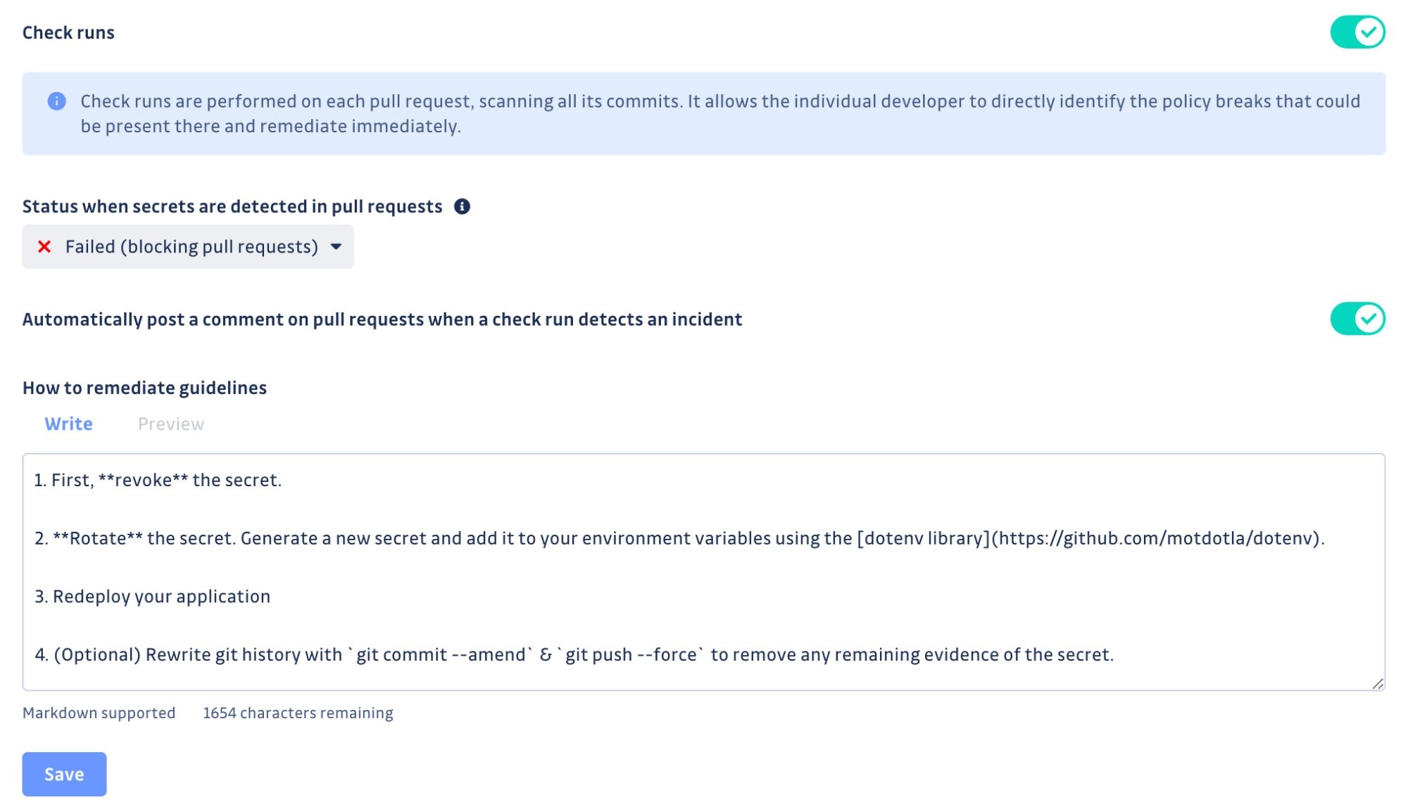Click the info icon in blue banner
The height and width of the screenshot is (802, 1408).
click(x=56, y=101)
